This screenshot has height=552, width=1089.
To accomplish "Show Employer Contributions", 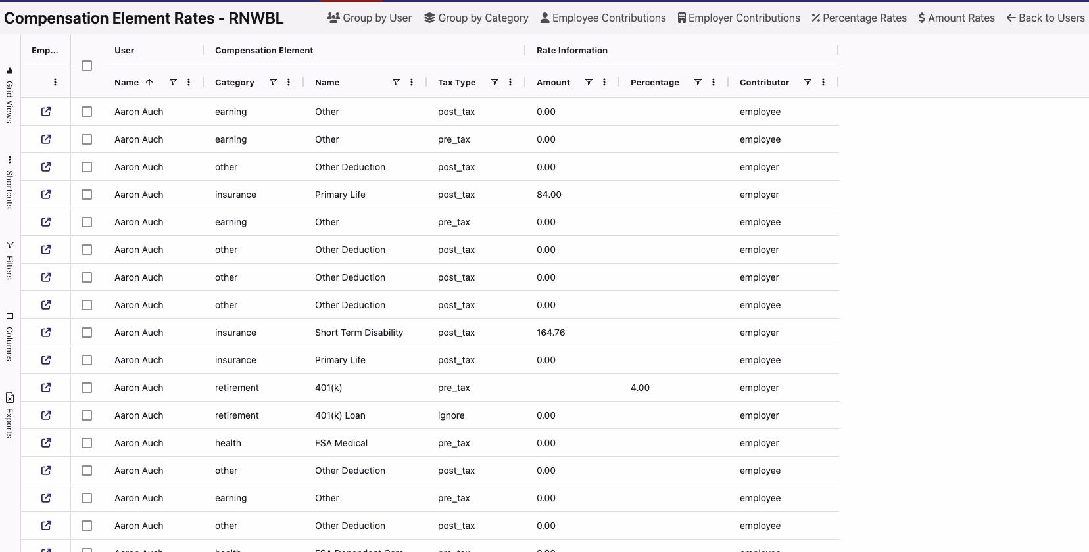I will coord(739,18).
